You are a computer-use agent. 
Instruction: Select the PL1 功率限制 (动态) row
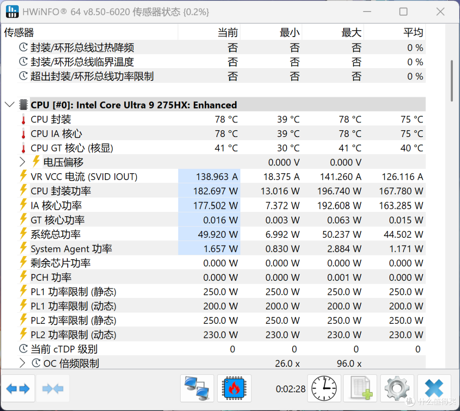[221, 306]
